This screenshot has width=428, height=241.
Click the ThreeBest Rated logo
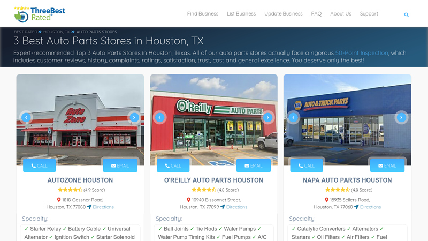click(40, 14)
